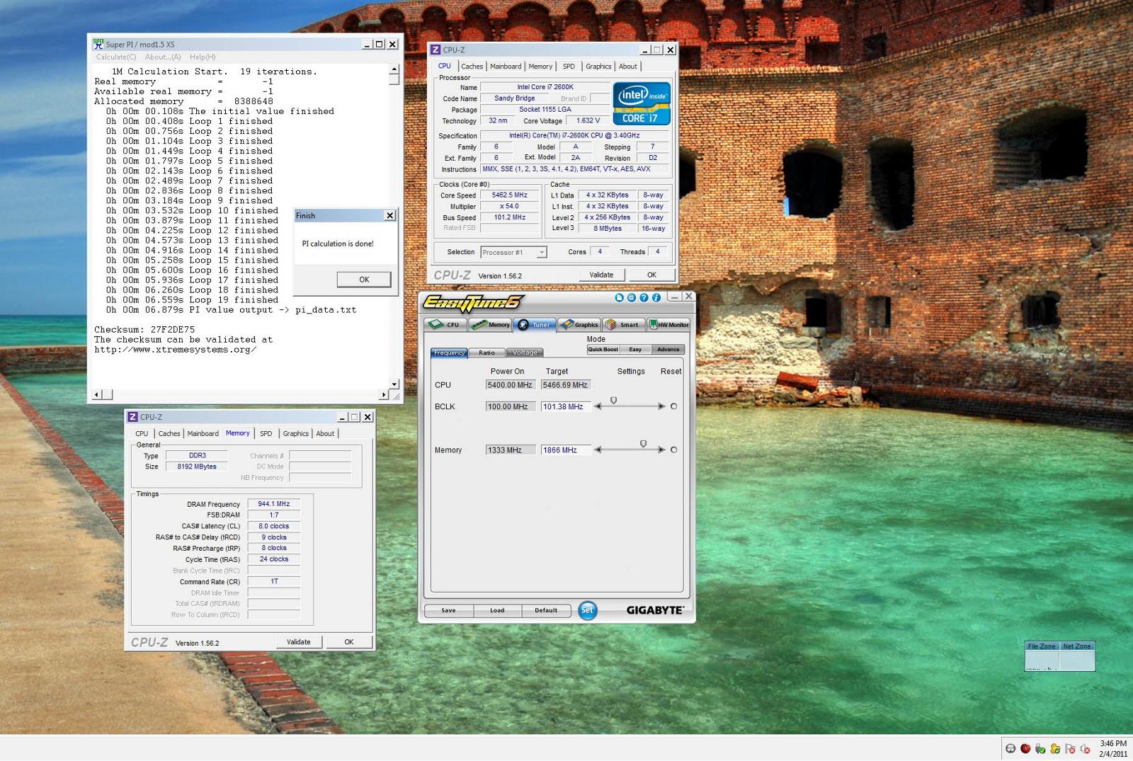Open the CPU tab icon in EasyTune6

pyautogui.click(x=445, y=325)
